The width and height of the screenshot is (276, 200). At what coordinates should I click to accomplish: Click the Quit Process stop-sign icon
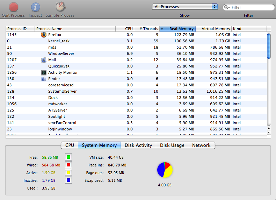(14, 7)
